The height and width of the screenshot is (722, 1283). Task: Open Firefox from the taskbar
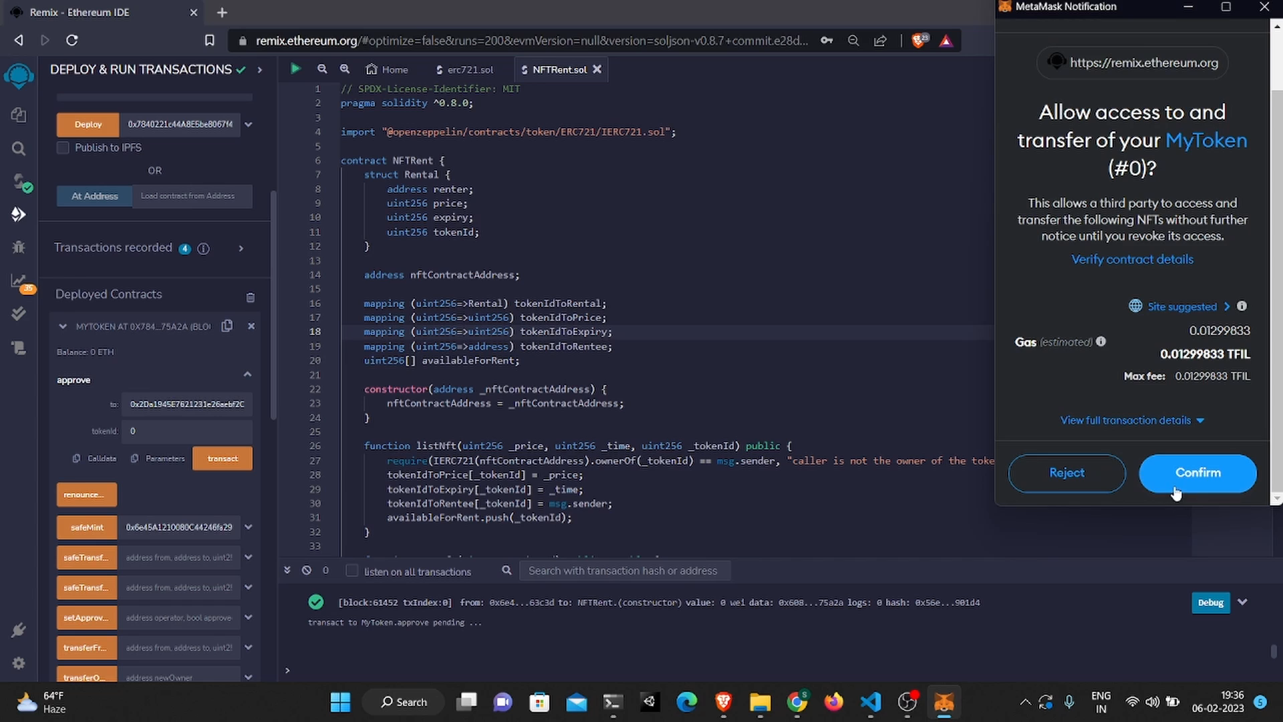point(833,702)
